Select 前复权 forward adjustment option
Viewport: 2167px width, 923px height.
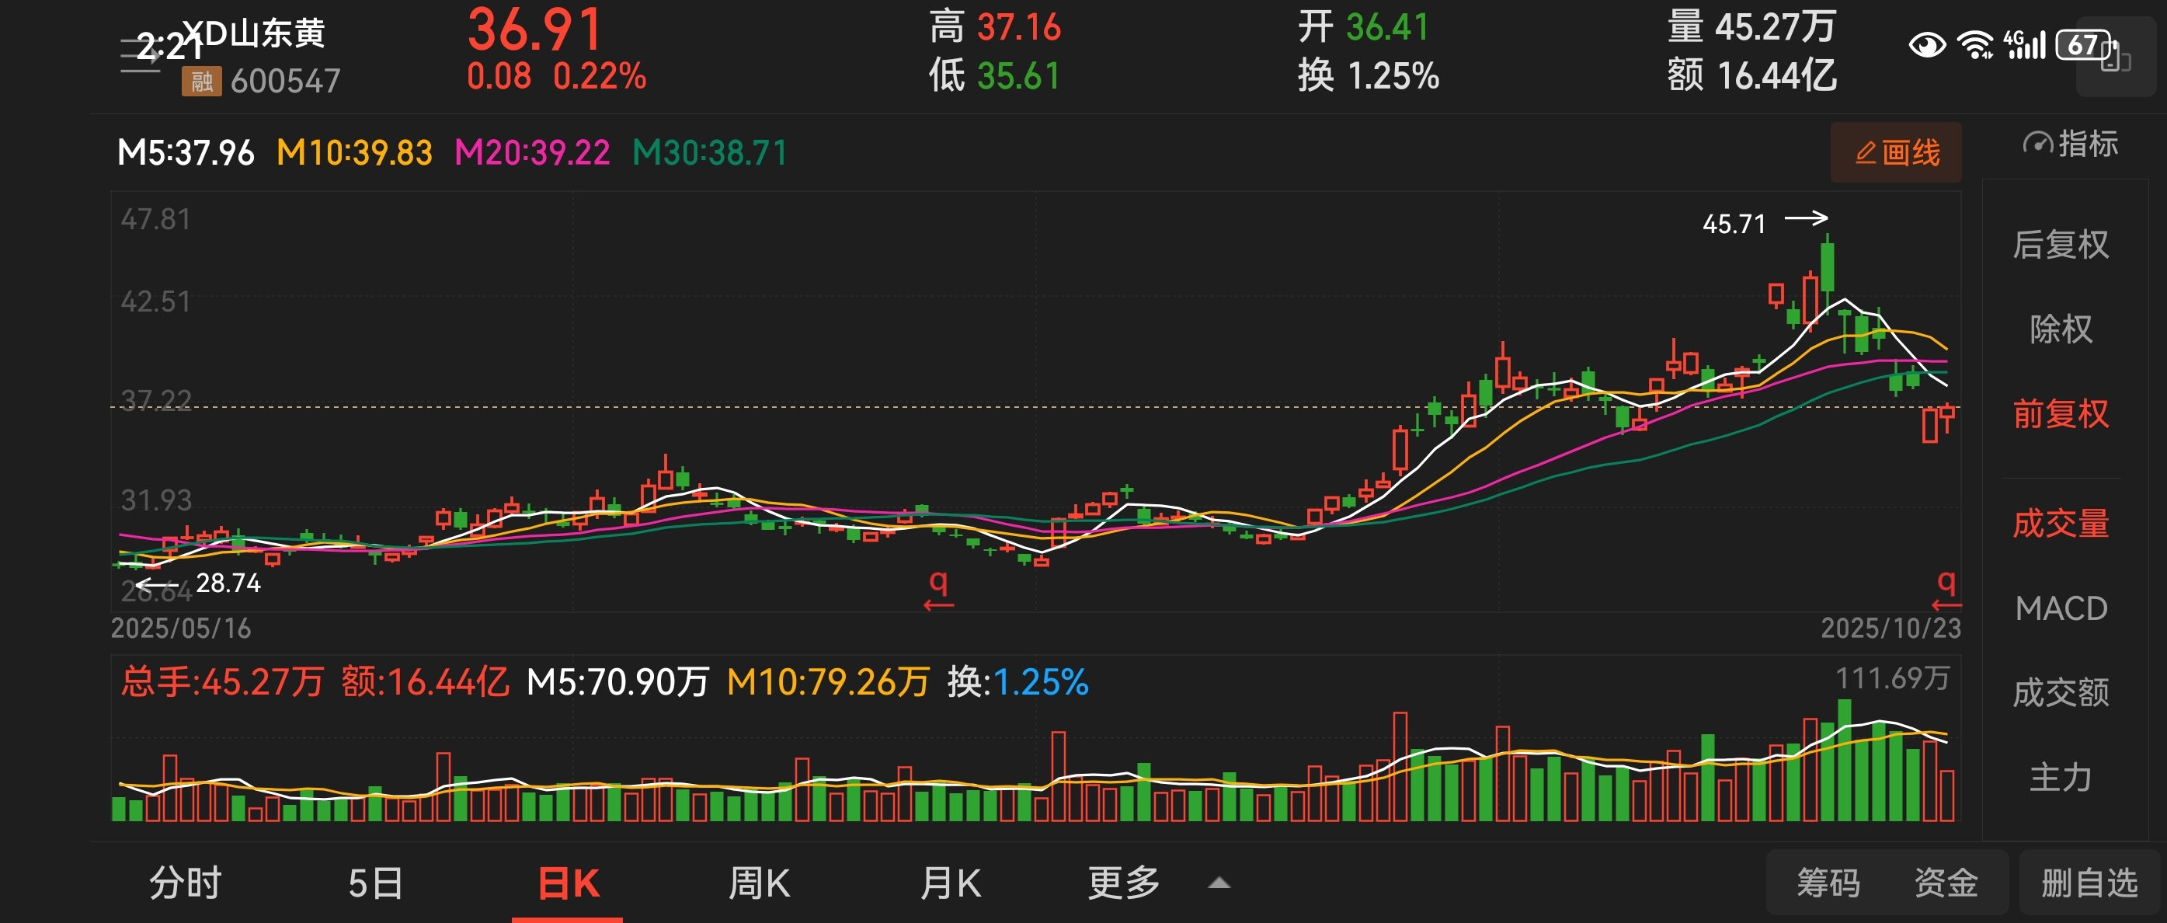point(2060,414)
